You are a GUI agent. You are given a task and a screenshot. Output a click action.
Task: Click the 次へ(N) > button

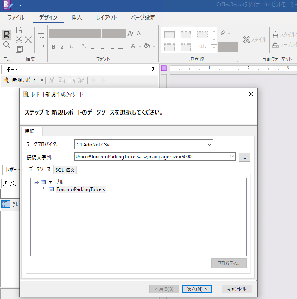pos(197,289)
